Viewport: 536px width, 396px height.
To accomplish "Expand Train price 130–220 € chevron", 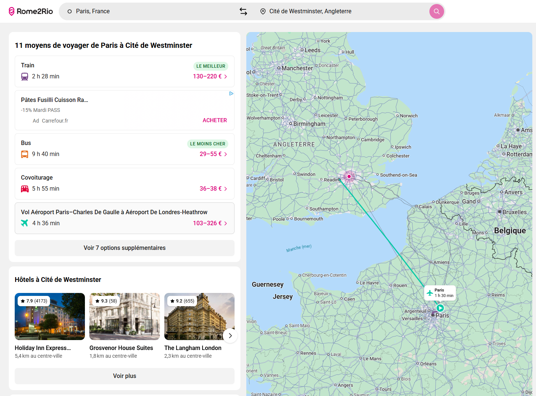I will point(226,77).
